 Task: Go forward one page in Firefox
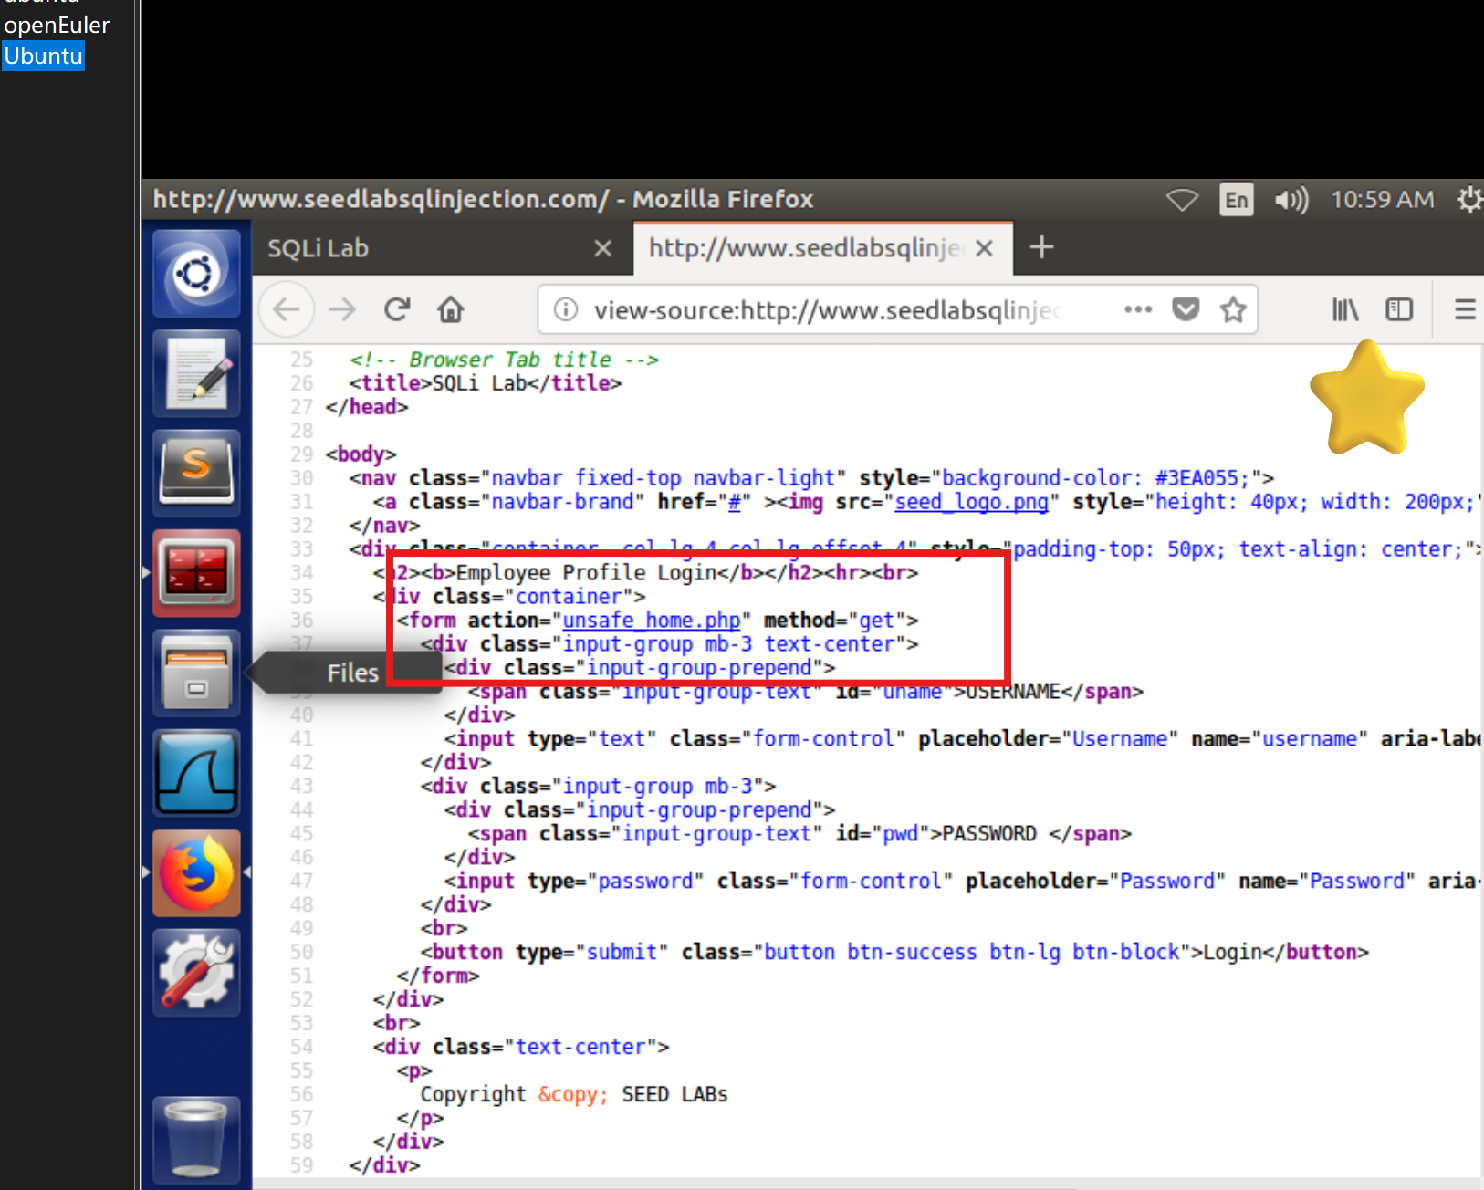[342, 310]
